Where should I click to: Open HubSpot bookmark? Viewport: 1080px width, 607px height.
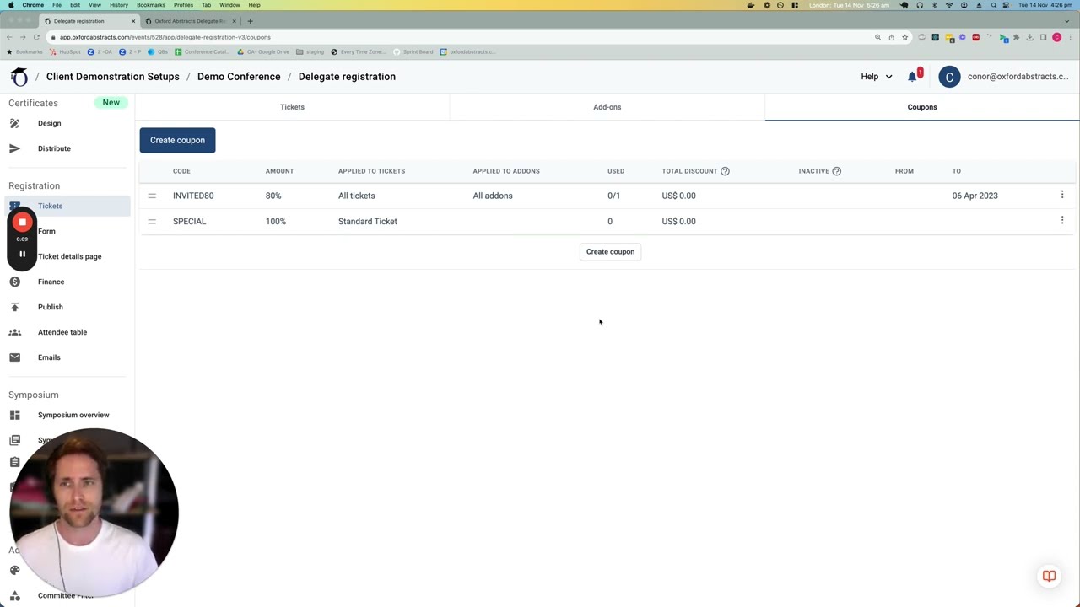pos(65,52)
